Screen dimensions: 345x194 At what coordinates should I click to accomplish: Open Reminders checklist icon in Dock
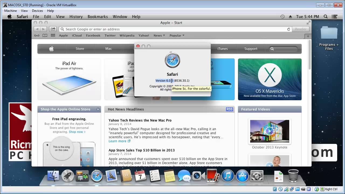[x=155, y=176]
